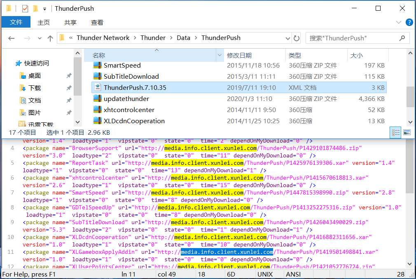Click Data breadcrumb in address bar
This screenshot has height=279, width=416.
(x=183, y=38)
